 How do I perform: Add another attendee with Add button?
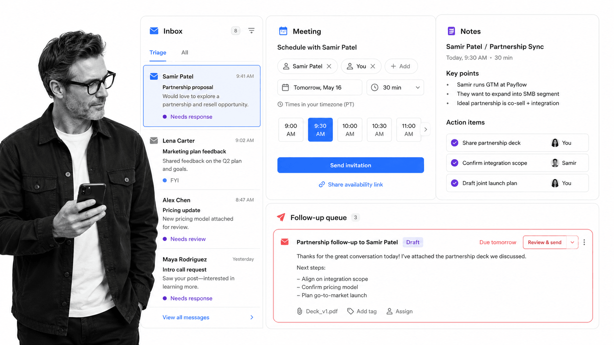tap(401, 66)
